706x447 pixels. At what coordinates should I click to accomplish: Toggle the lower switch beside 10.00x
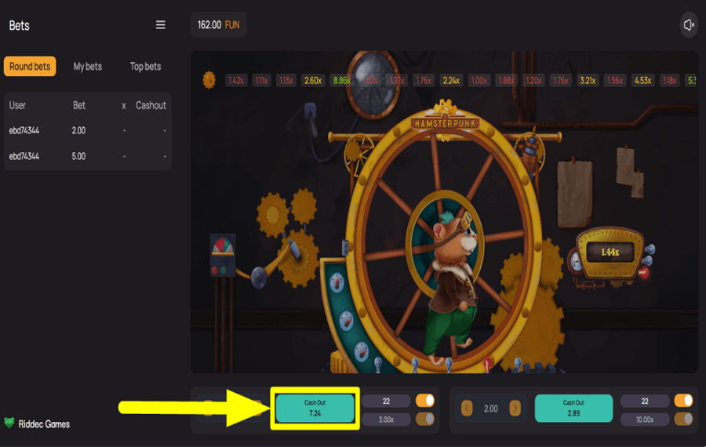pyautogui.click(x=683, y=419)
